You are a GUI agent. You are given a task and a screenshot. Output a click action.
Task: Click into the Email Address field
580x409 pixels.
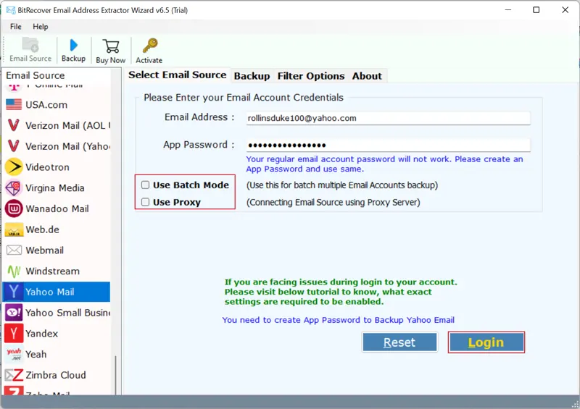pos(388,118)
